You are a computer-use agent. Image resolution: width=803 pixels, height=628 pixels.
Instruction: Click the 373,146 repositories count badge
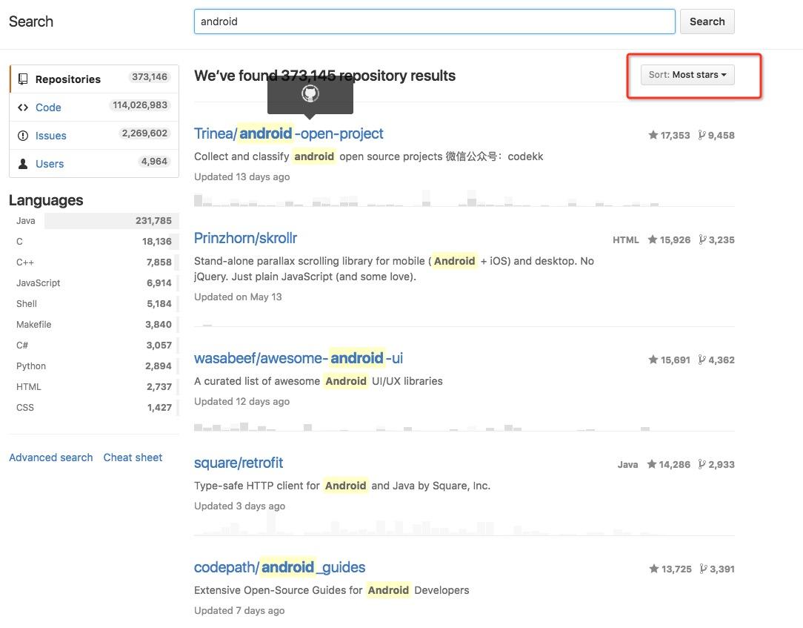pyautogui.click(x=150, y=77)
